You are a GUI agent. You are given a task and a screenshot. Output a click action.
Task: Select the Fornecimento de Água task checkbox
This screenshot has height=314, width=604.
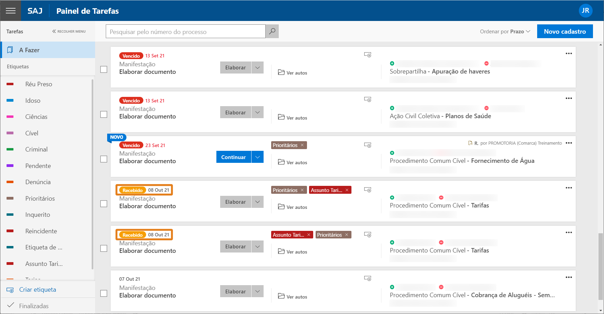(104, 159)
